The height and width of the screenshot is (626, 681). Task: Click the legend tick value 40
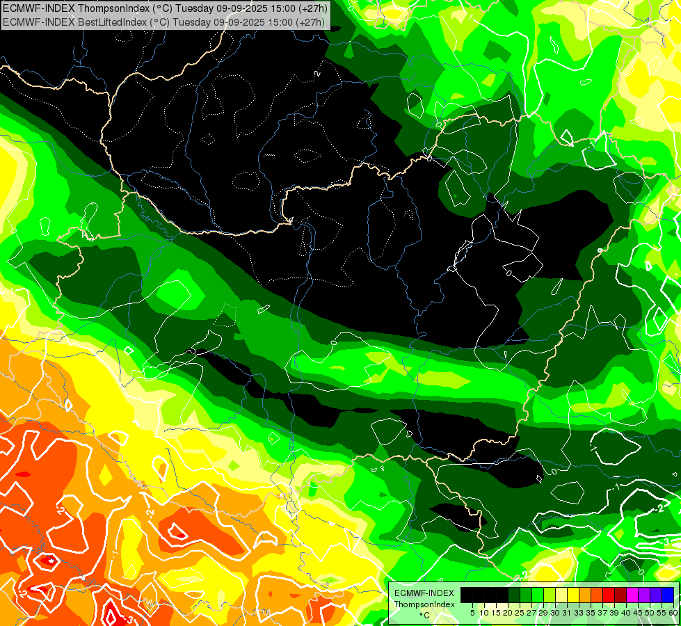[626, 613]
